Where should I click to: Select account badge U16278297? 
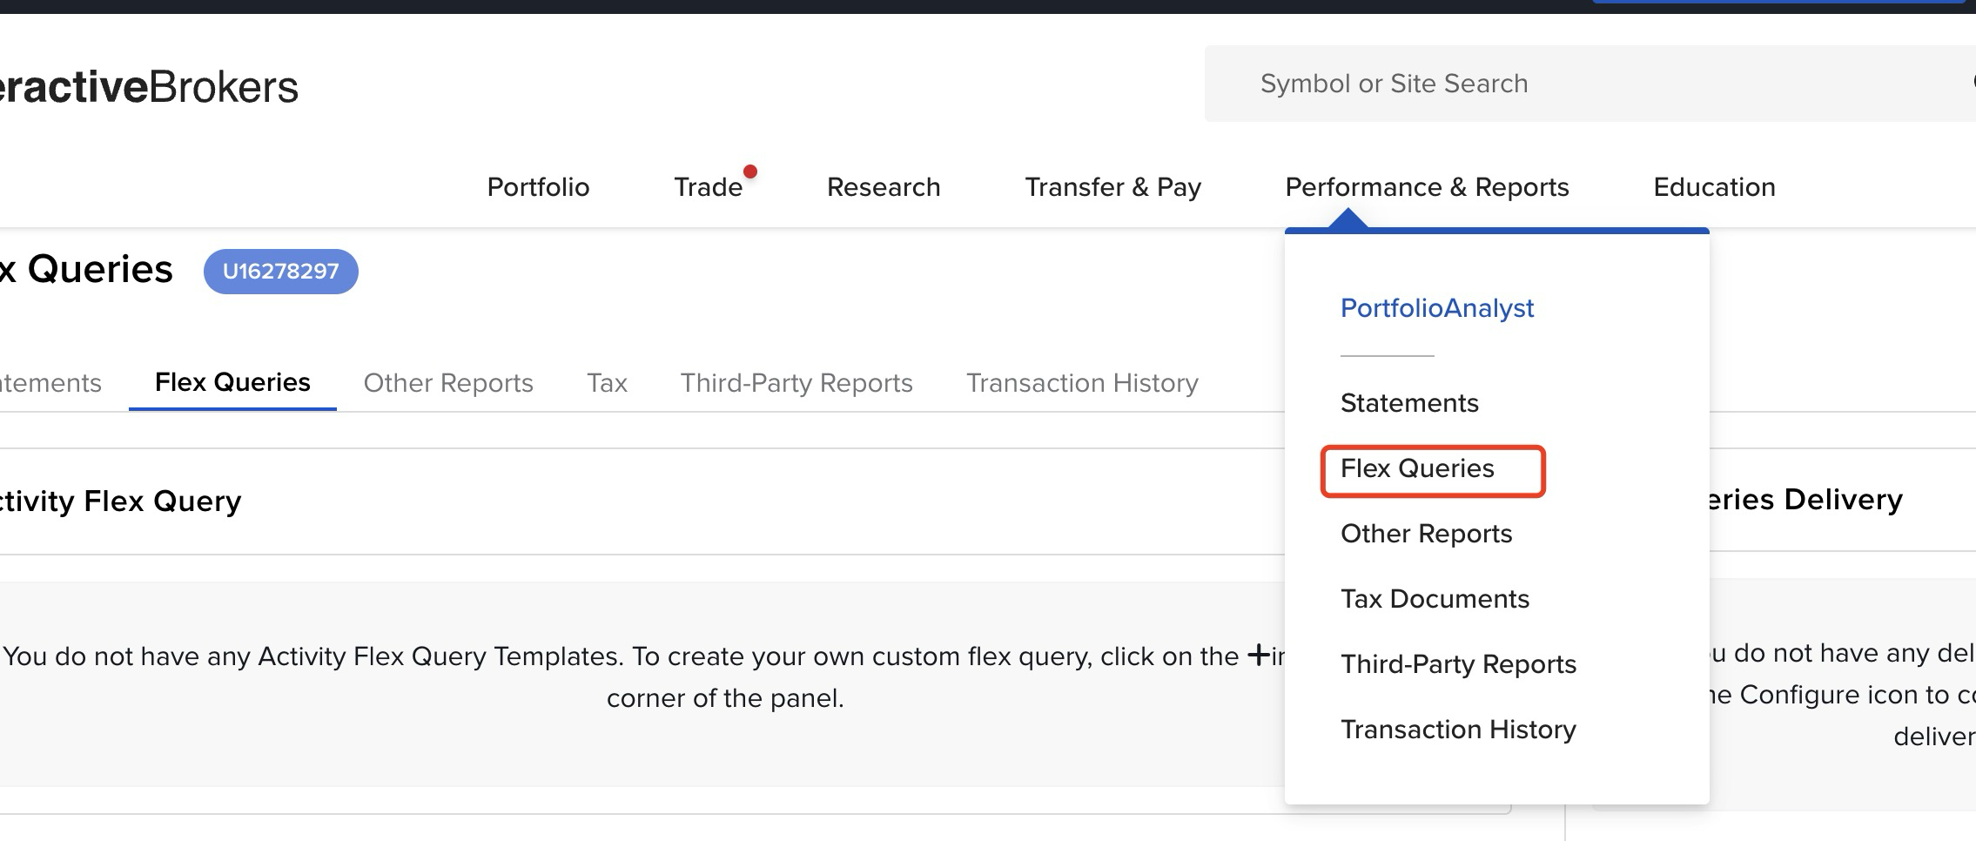tap(280, 272)
